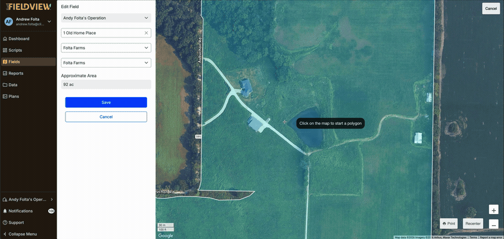
Task: Click Report a map error link
Action: pos(491,237)
